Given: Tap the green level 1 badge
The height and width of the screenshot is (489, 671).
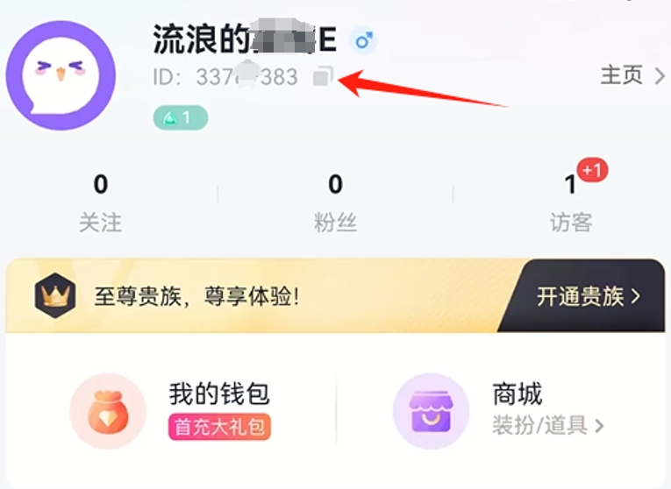Looking at the screenshot, I should [x=181, y=117].
